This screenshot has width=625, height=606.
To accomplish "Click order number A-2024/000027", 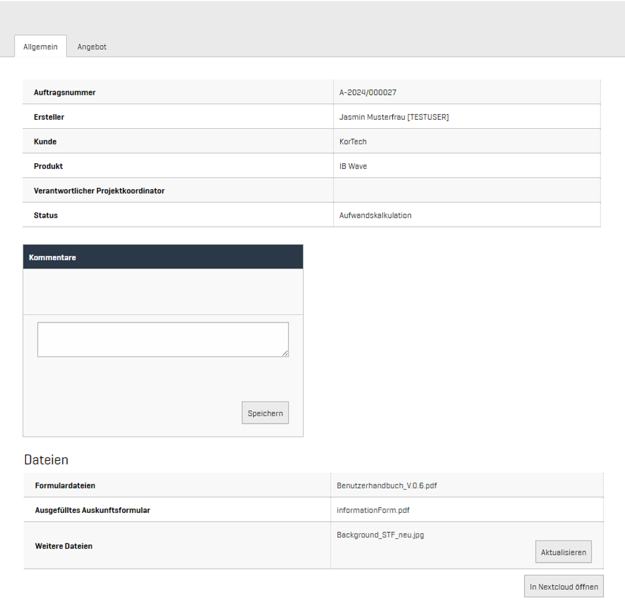I will [x=368, y=92].
